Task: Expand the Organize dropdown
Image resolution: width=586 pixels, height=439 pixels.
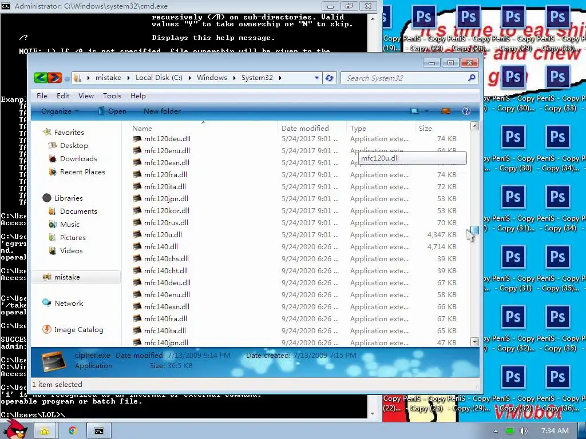Action: coord(60,111)
